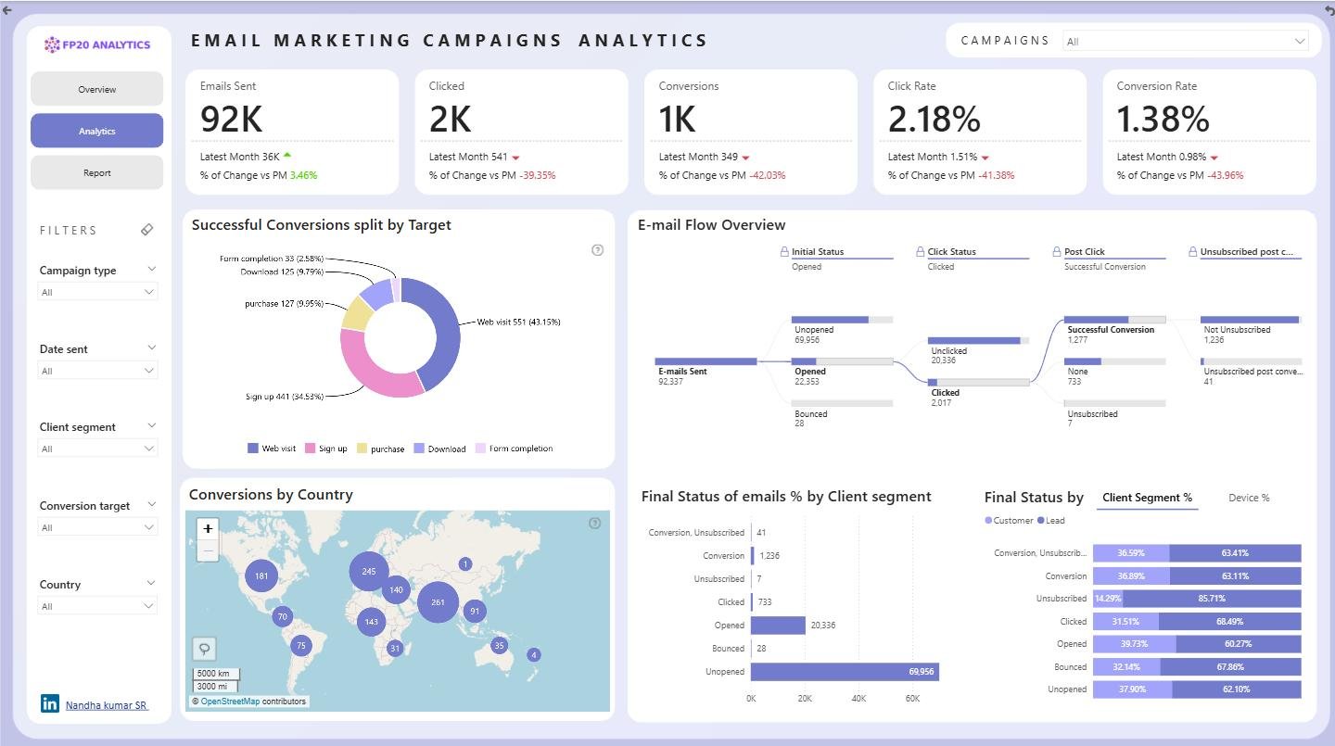Switch to the Client Segment % tab
The width and height of the screenshot is (1335, 746).
pyautogui.click(x=1147, y=498)
